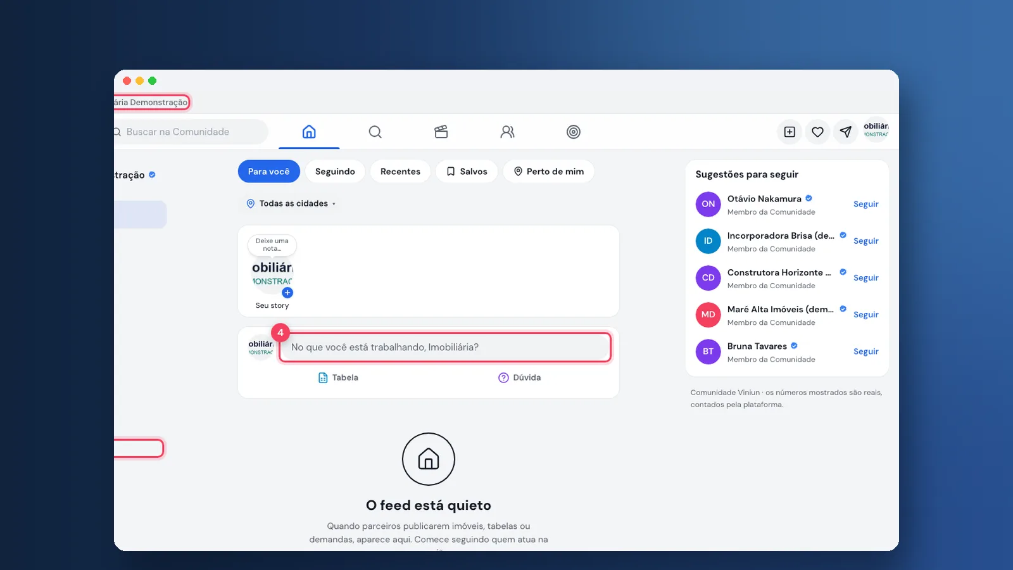
Task: Open the Home feed icon
Action: tap(309, 132)
